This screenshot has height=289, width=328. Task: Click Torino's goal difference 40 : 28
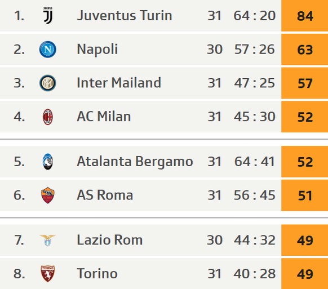click(254, 274)
